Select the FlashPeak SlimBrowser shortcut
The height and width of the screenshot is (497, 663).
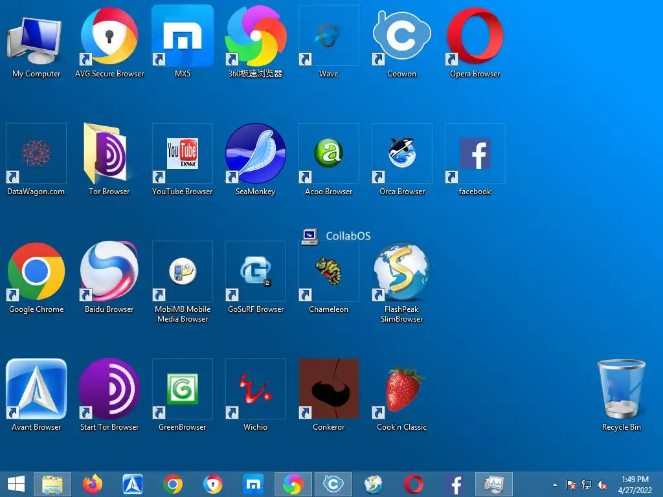tap(401, 282)
